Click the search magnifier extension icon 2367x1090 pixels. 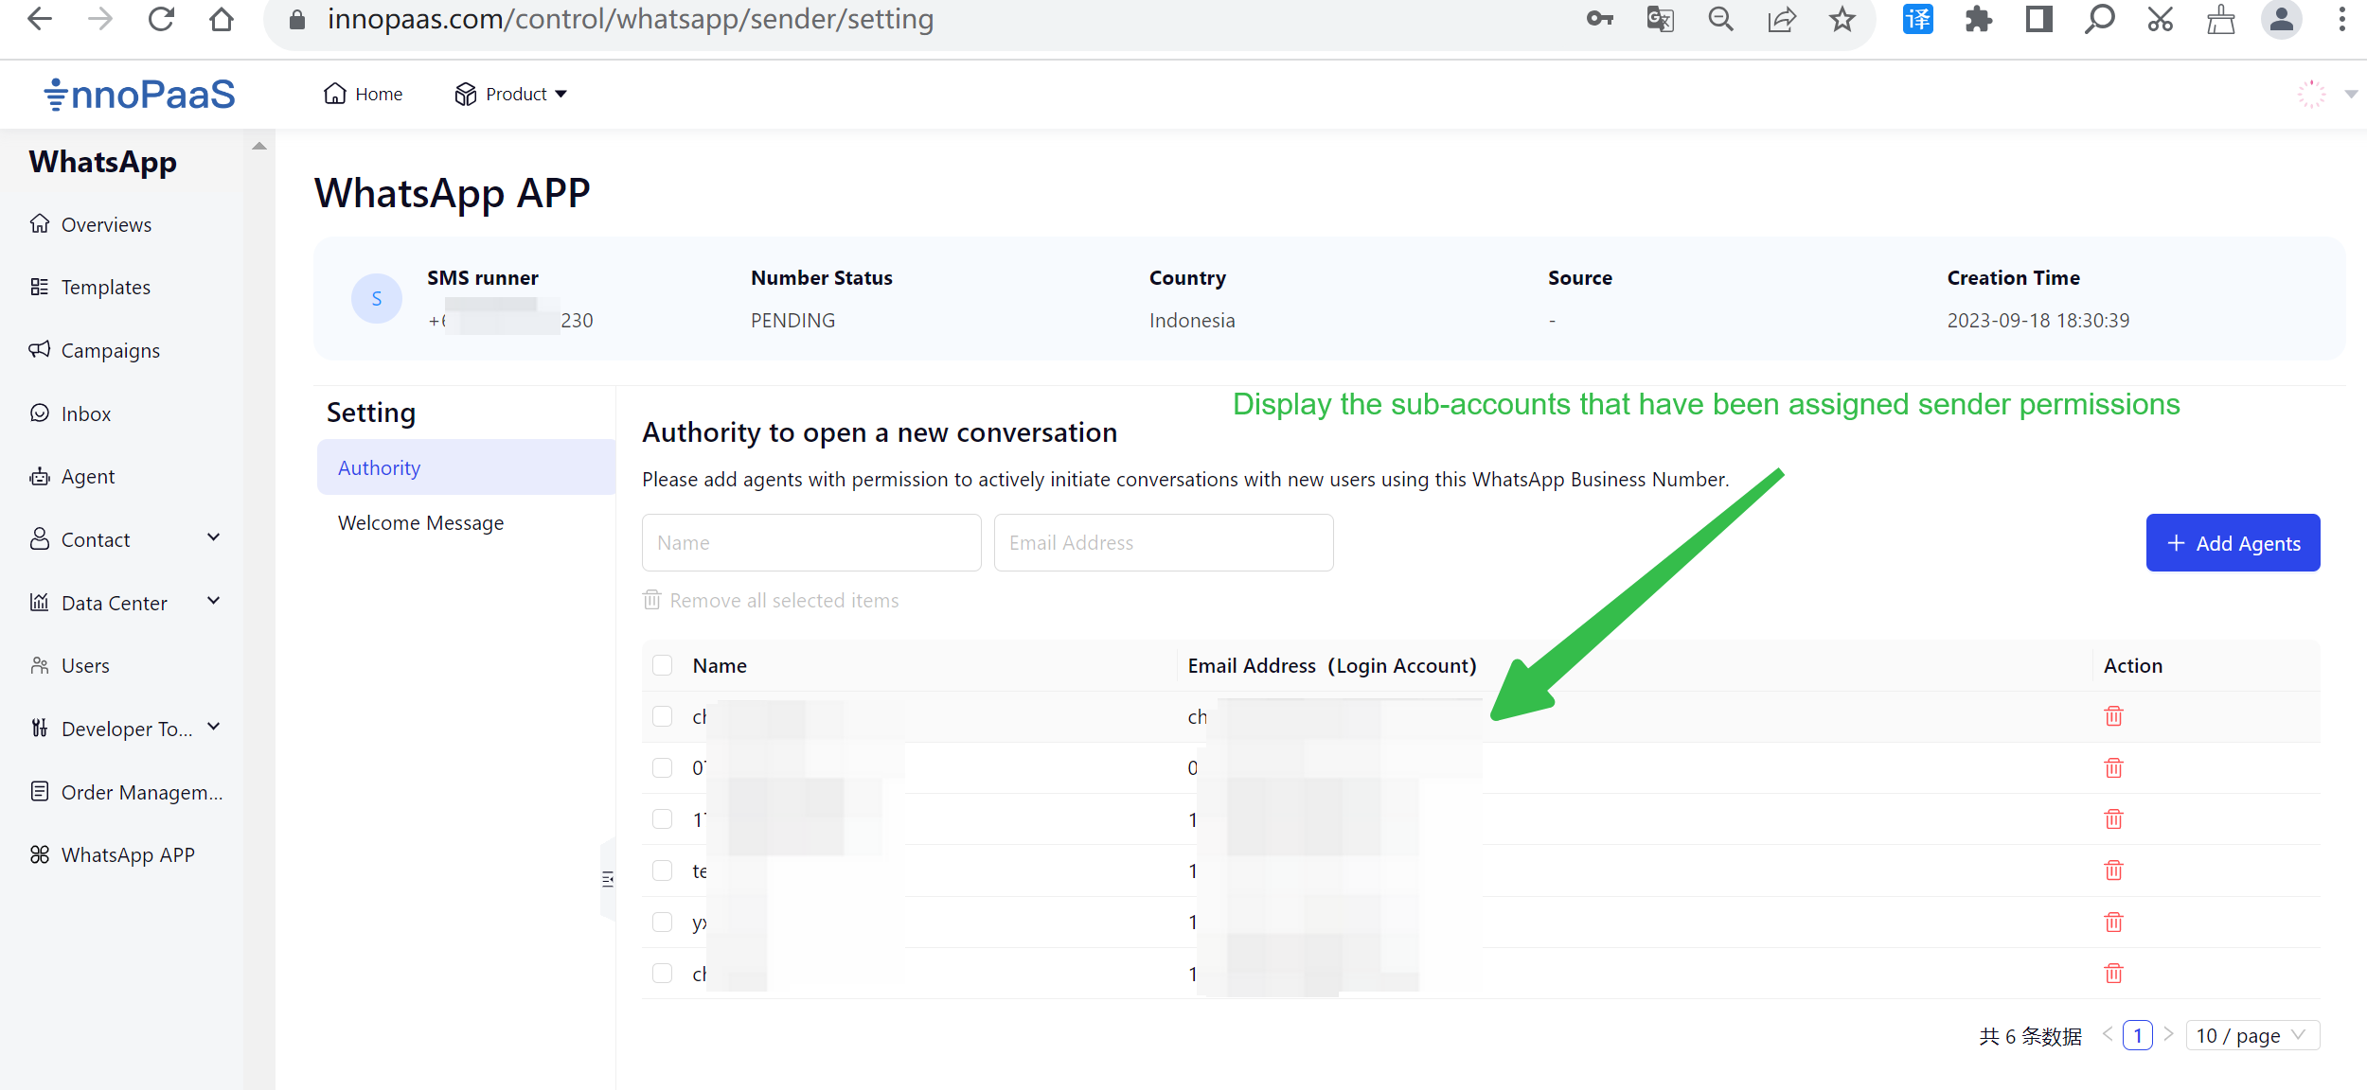pos(2099,19)
